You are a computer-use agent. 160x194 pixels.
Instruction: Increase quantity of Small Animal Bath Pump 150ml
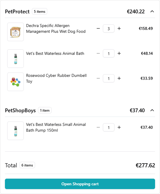tap(119, 127)
